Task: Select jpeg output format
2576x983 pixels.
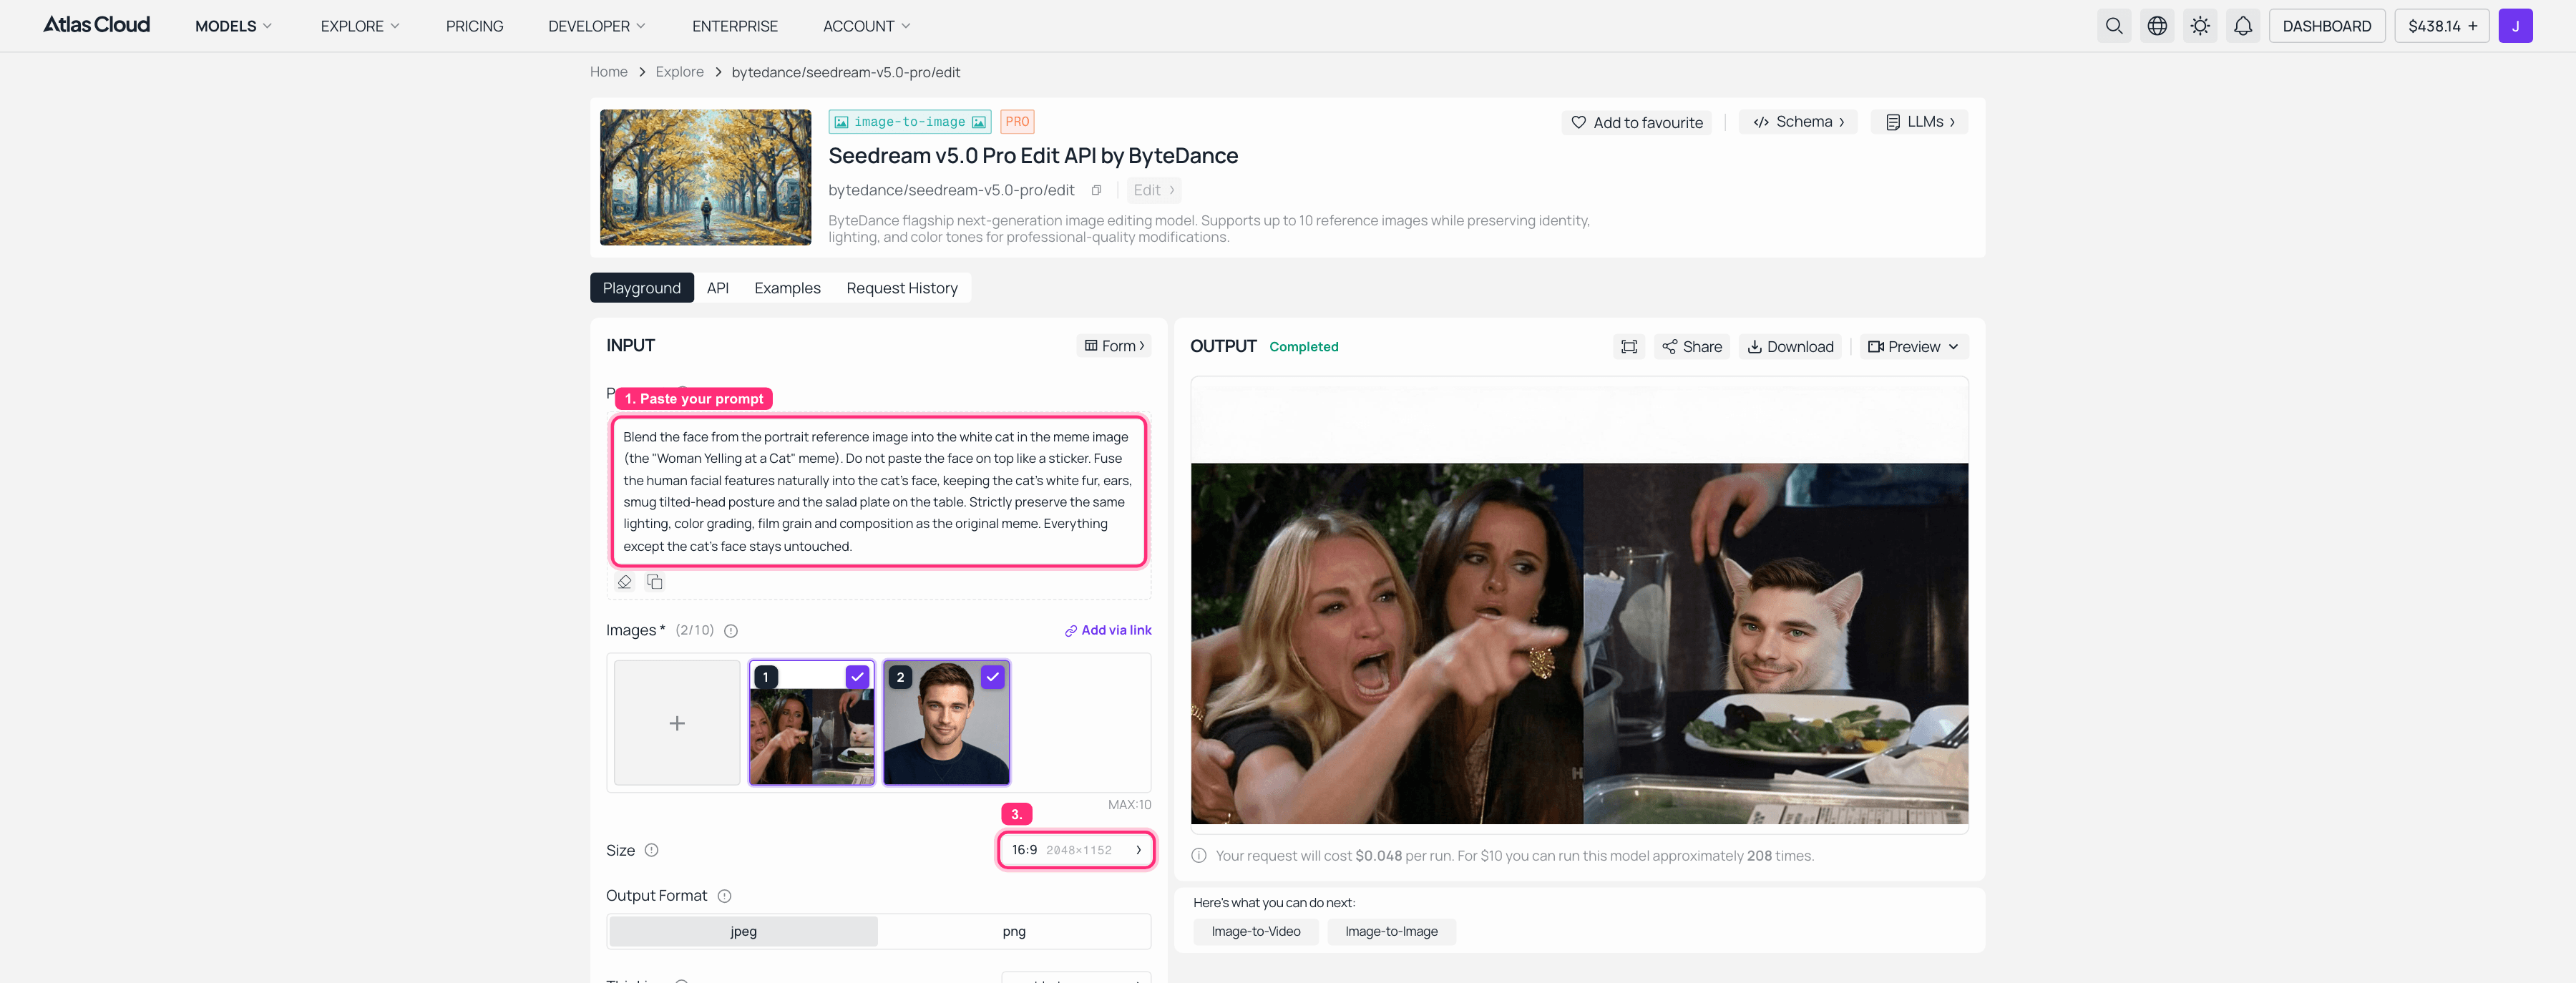Action: pyautogui.click(x=743, y=931)
